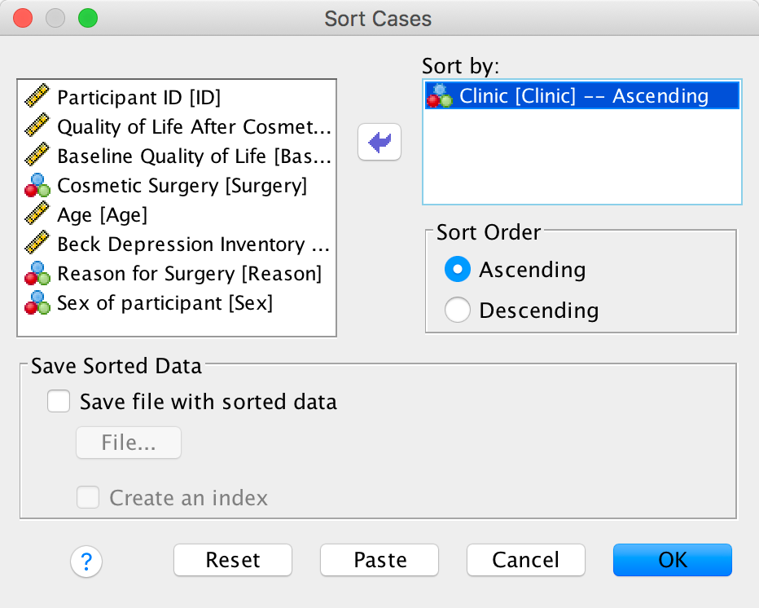
Task: Click the ruler icon beside Participant ID
Action: coord(37,98)
